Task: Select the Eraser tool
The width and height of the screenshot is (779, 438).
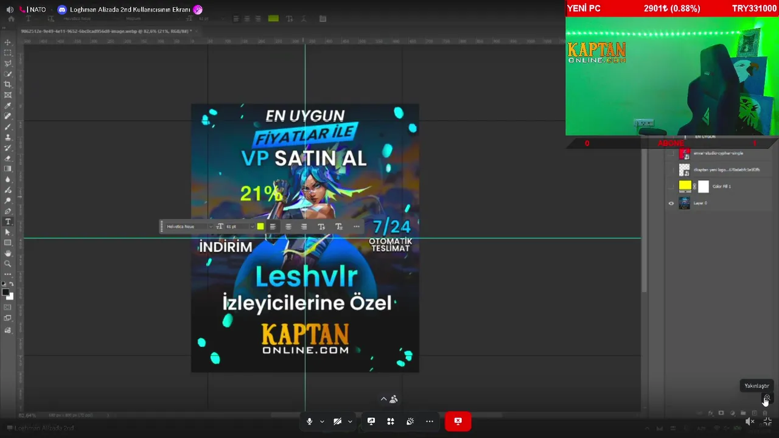Action: [x=8, y=158]
